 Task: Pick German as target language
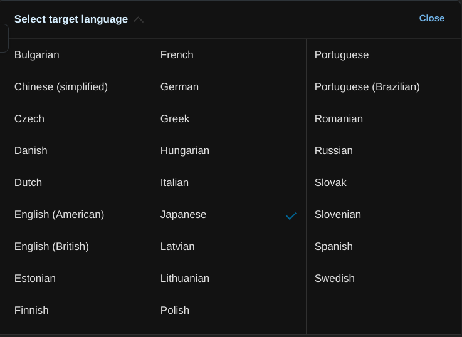179,87
